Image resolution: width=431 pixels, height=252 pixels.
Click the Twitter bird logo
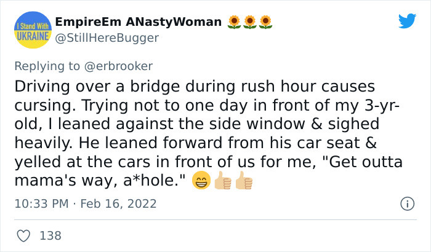pos(407,21)
